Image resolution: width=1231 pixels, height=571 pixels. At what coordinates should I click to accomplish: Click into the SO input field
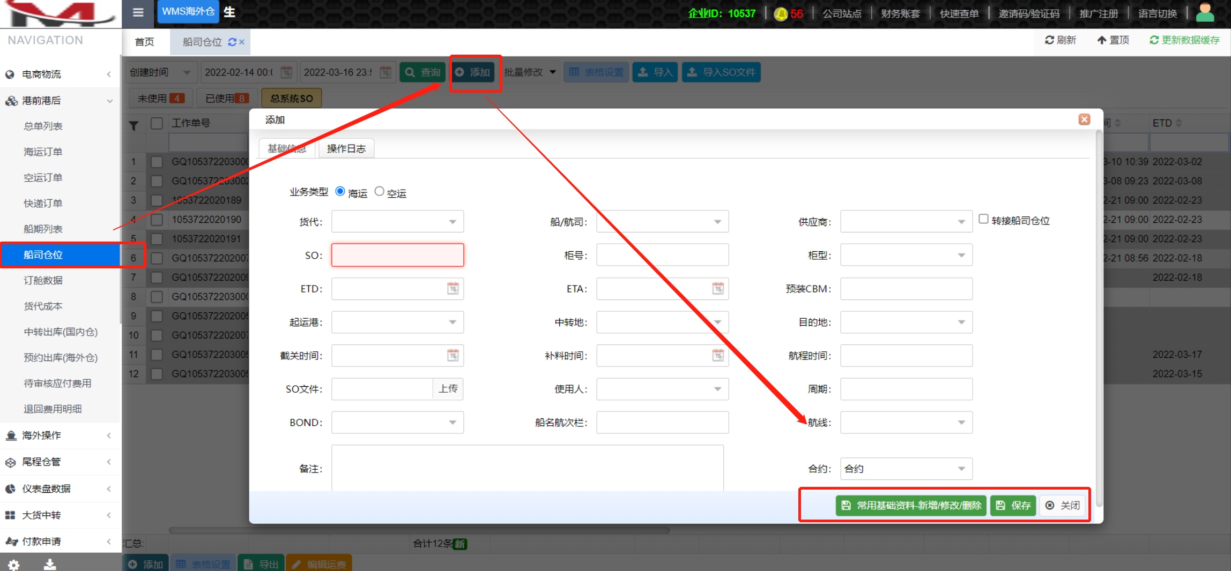pyautogui.click(x=397, y=256)
